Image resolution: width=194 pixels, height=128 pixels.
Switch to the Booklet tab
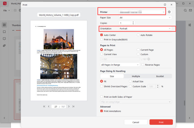click(160, 76)
